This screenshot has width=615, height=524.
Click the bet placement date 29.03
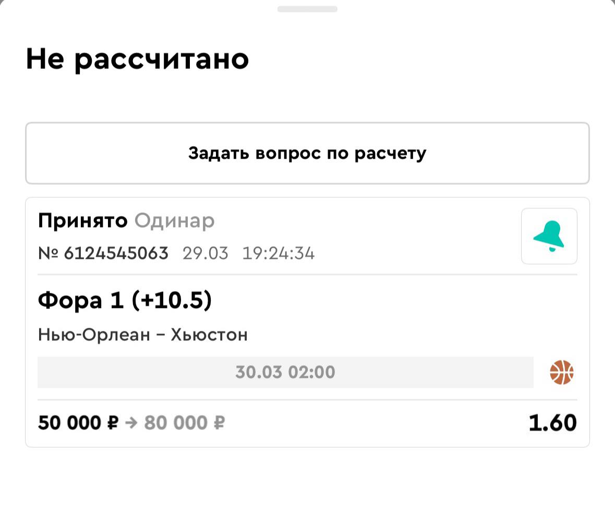[x=205, y=254]
